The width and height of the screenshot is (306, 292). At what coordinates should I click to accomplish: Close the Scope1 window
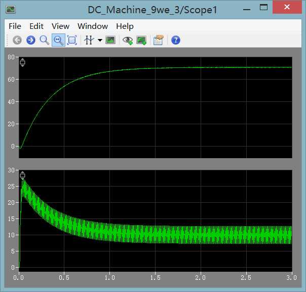click(287, 7)
